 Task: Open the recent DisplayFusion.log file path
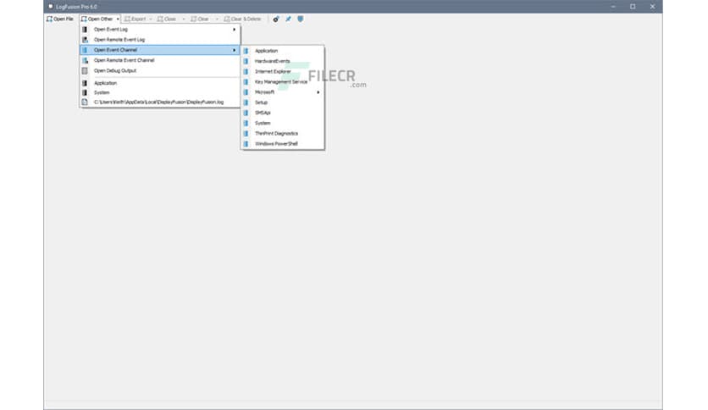coord(160,102)
